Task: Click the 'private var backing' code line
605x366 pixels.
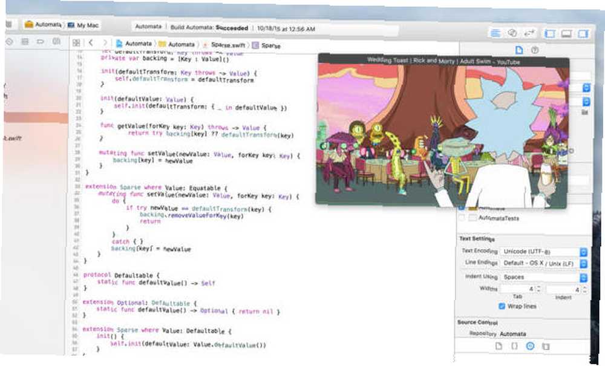Action: coord(165,59)
